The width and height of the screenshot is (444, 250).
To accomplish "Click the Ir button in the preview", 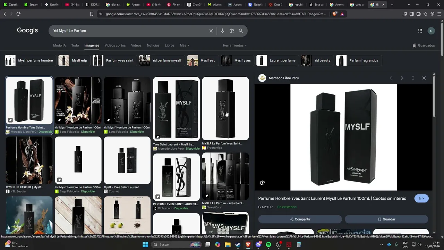I will click(421, 199).
